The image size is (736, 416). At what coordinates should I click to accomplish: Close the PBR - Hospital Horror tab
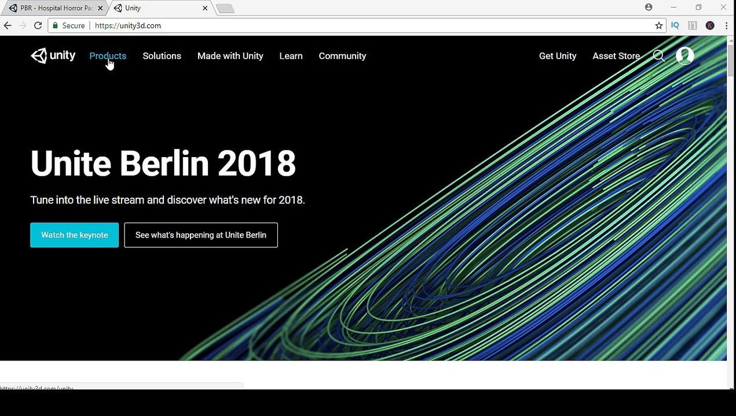tap(100, 8)
